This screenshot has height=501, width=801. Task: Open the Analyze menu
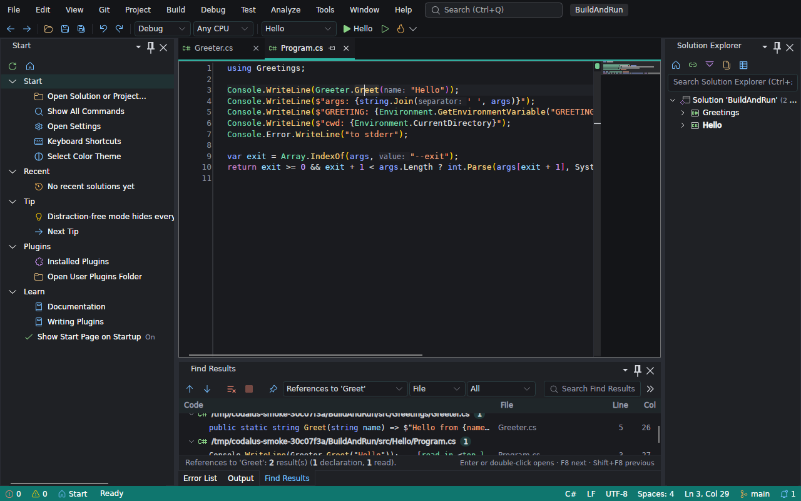(285, 10)
